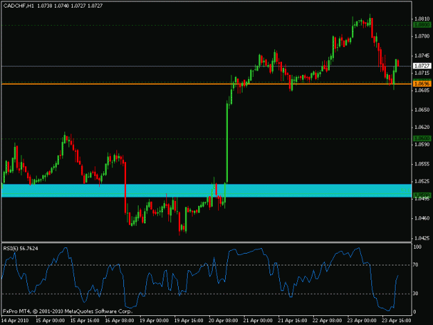Select the 23 Apr 00:00 time label

[x=362, y=320]
